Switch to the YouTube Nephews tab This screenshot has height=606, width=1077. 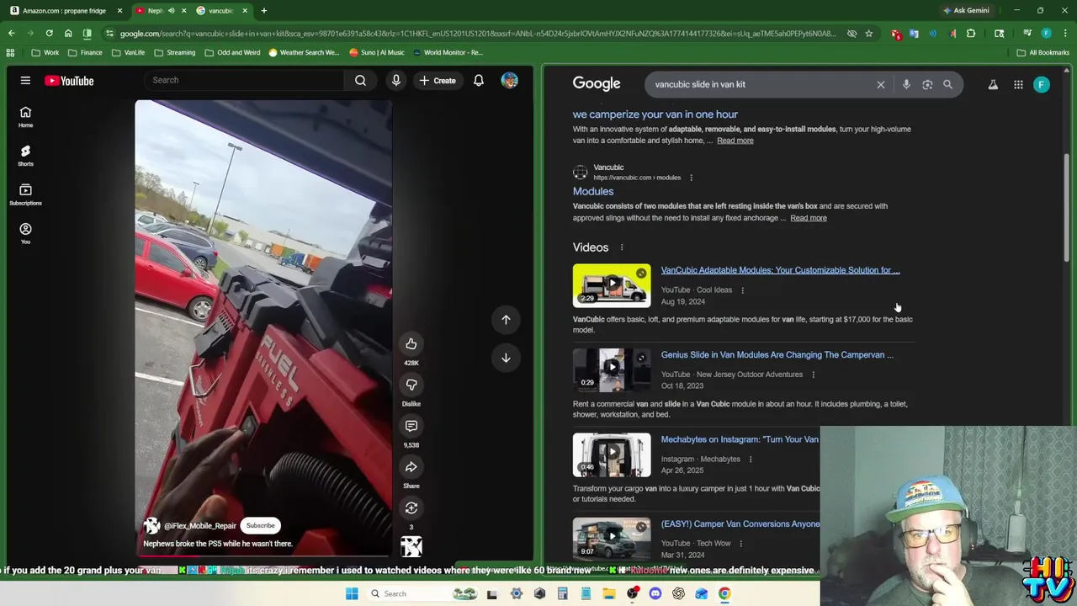pos(156,11)
